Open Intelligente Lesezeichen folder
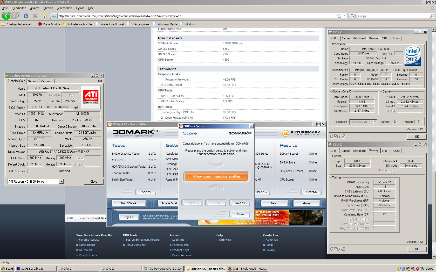436x272 pixels. (x=18, y=24)
